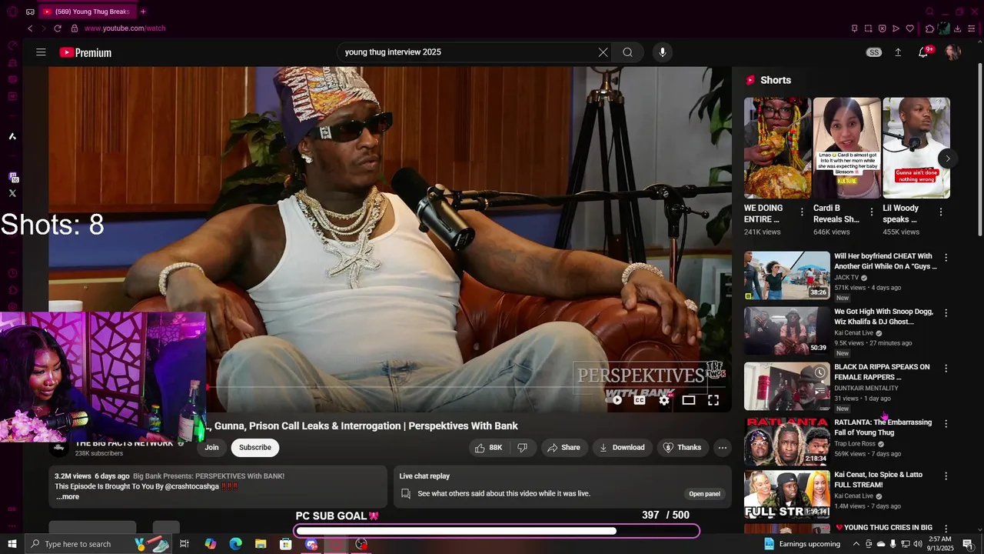Click the heart bookmark icon in address bar
Screen dimensions: 984x554
(910, 28)
